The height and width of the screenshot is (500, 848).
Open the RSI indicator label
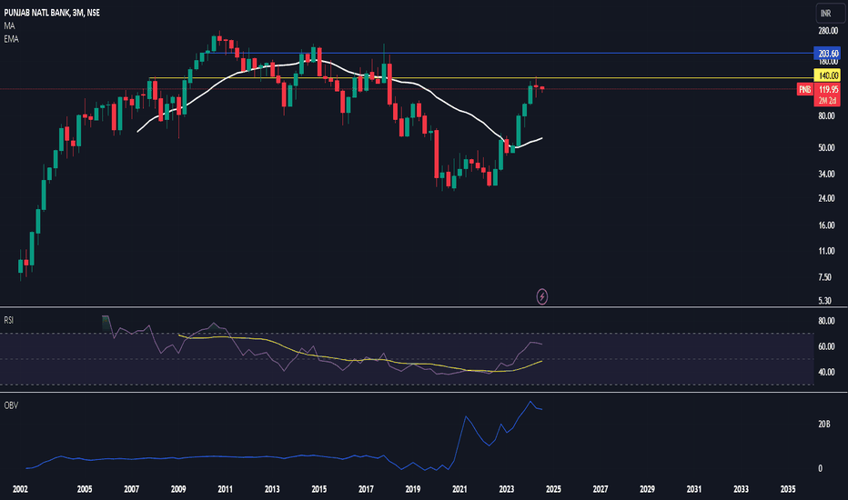pyautogui.click(x=9, y=320)
